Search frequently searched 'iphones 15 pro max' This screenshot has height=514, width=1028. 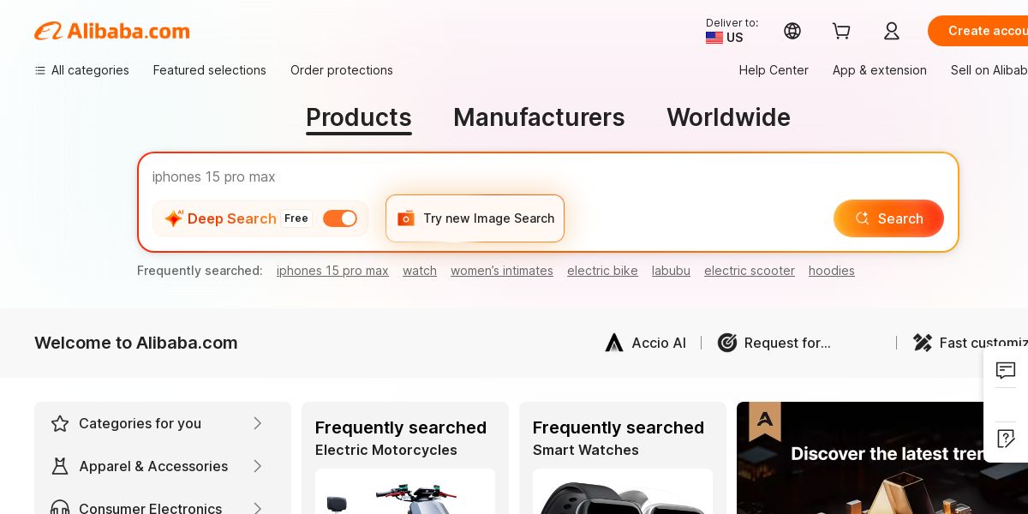(x=332, y=271)
